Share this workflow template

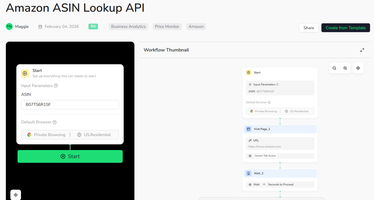click(309, 28)
